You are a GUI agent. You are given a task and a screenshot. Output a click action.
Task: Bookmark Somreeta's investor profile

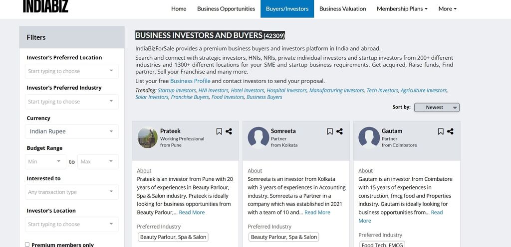[330, 131]
